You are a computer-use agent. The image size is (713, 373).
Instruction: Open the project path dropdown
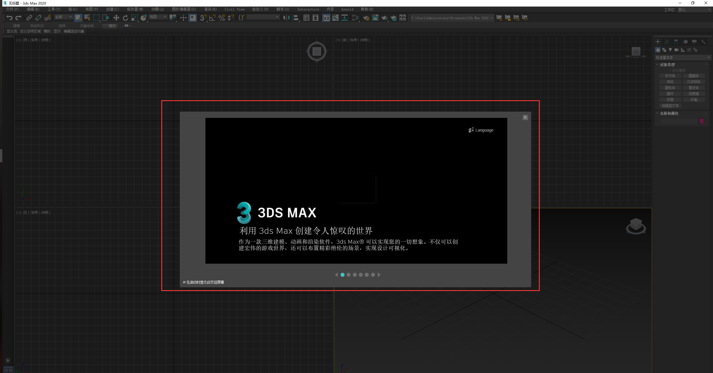pos(452,18)
